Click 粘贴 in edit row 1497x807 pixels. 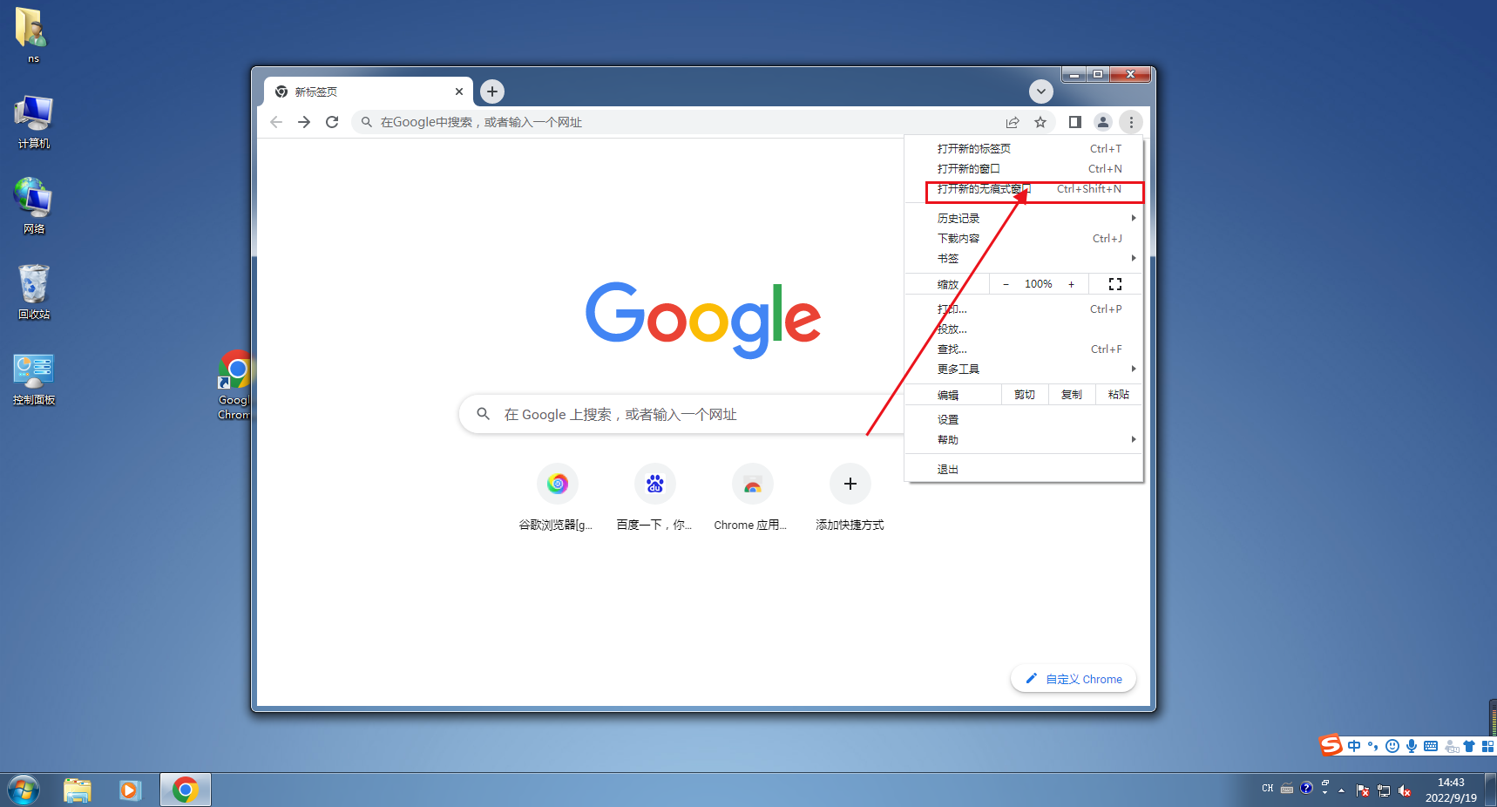(x=1119, y=395)
